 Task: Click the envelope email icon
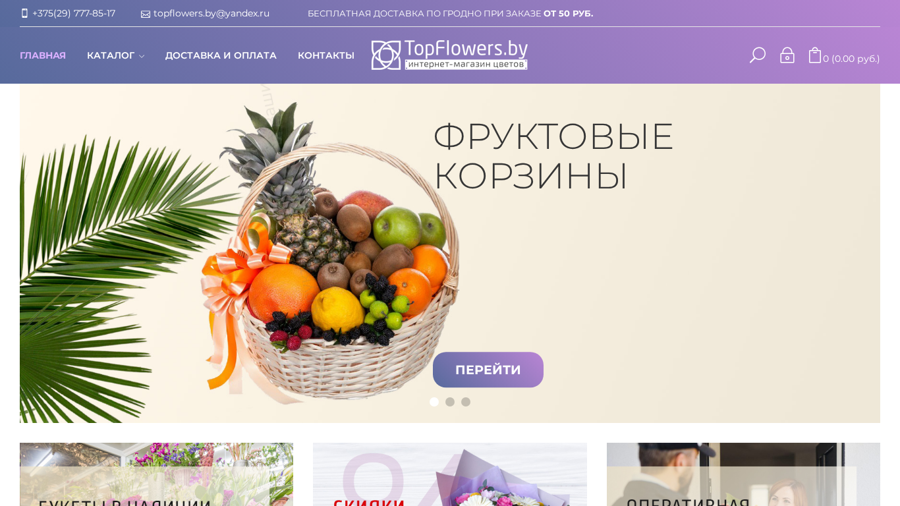(x=146, y=14)
